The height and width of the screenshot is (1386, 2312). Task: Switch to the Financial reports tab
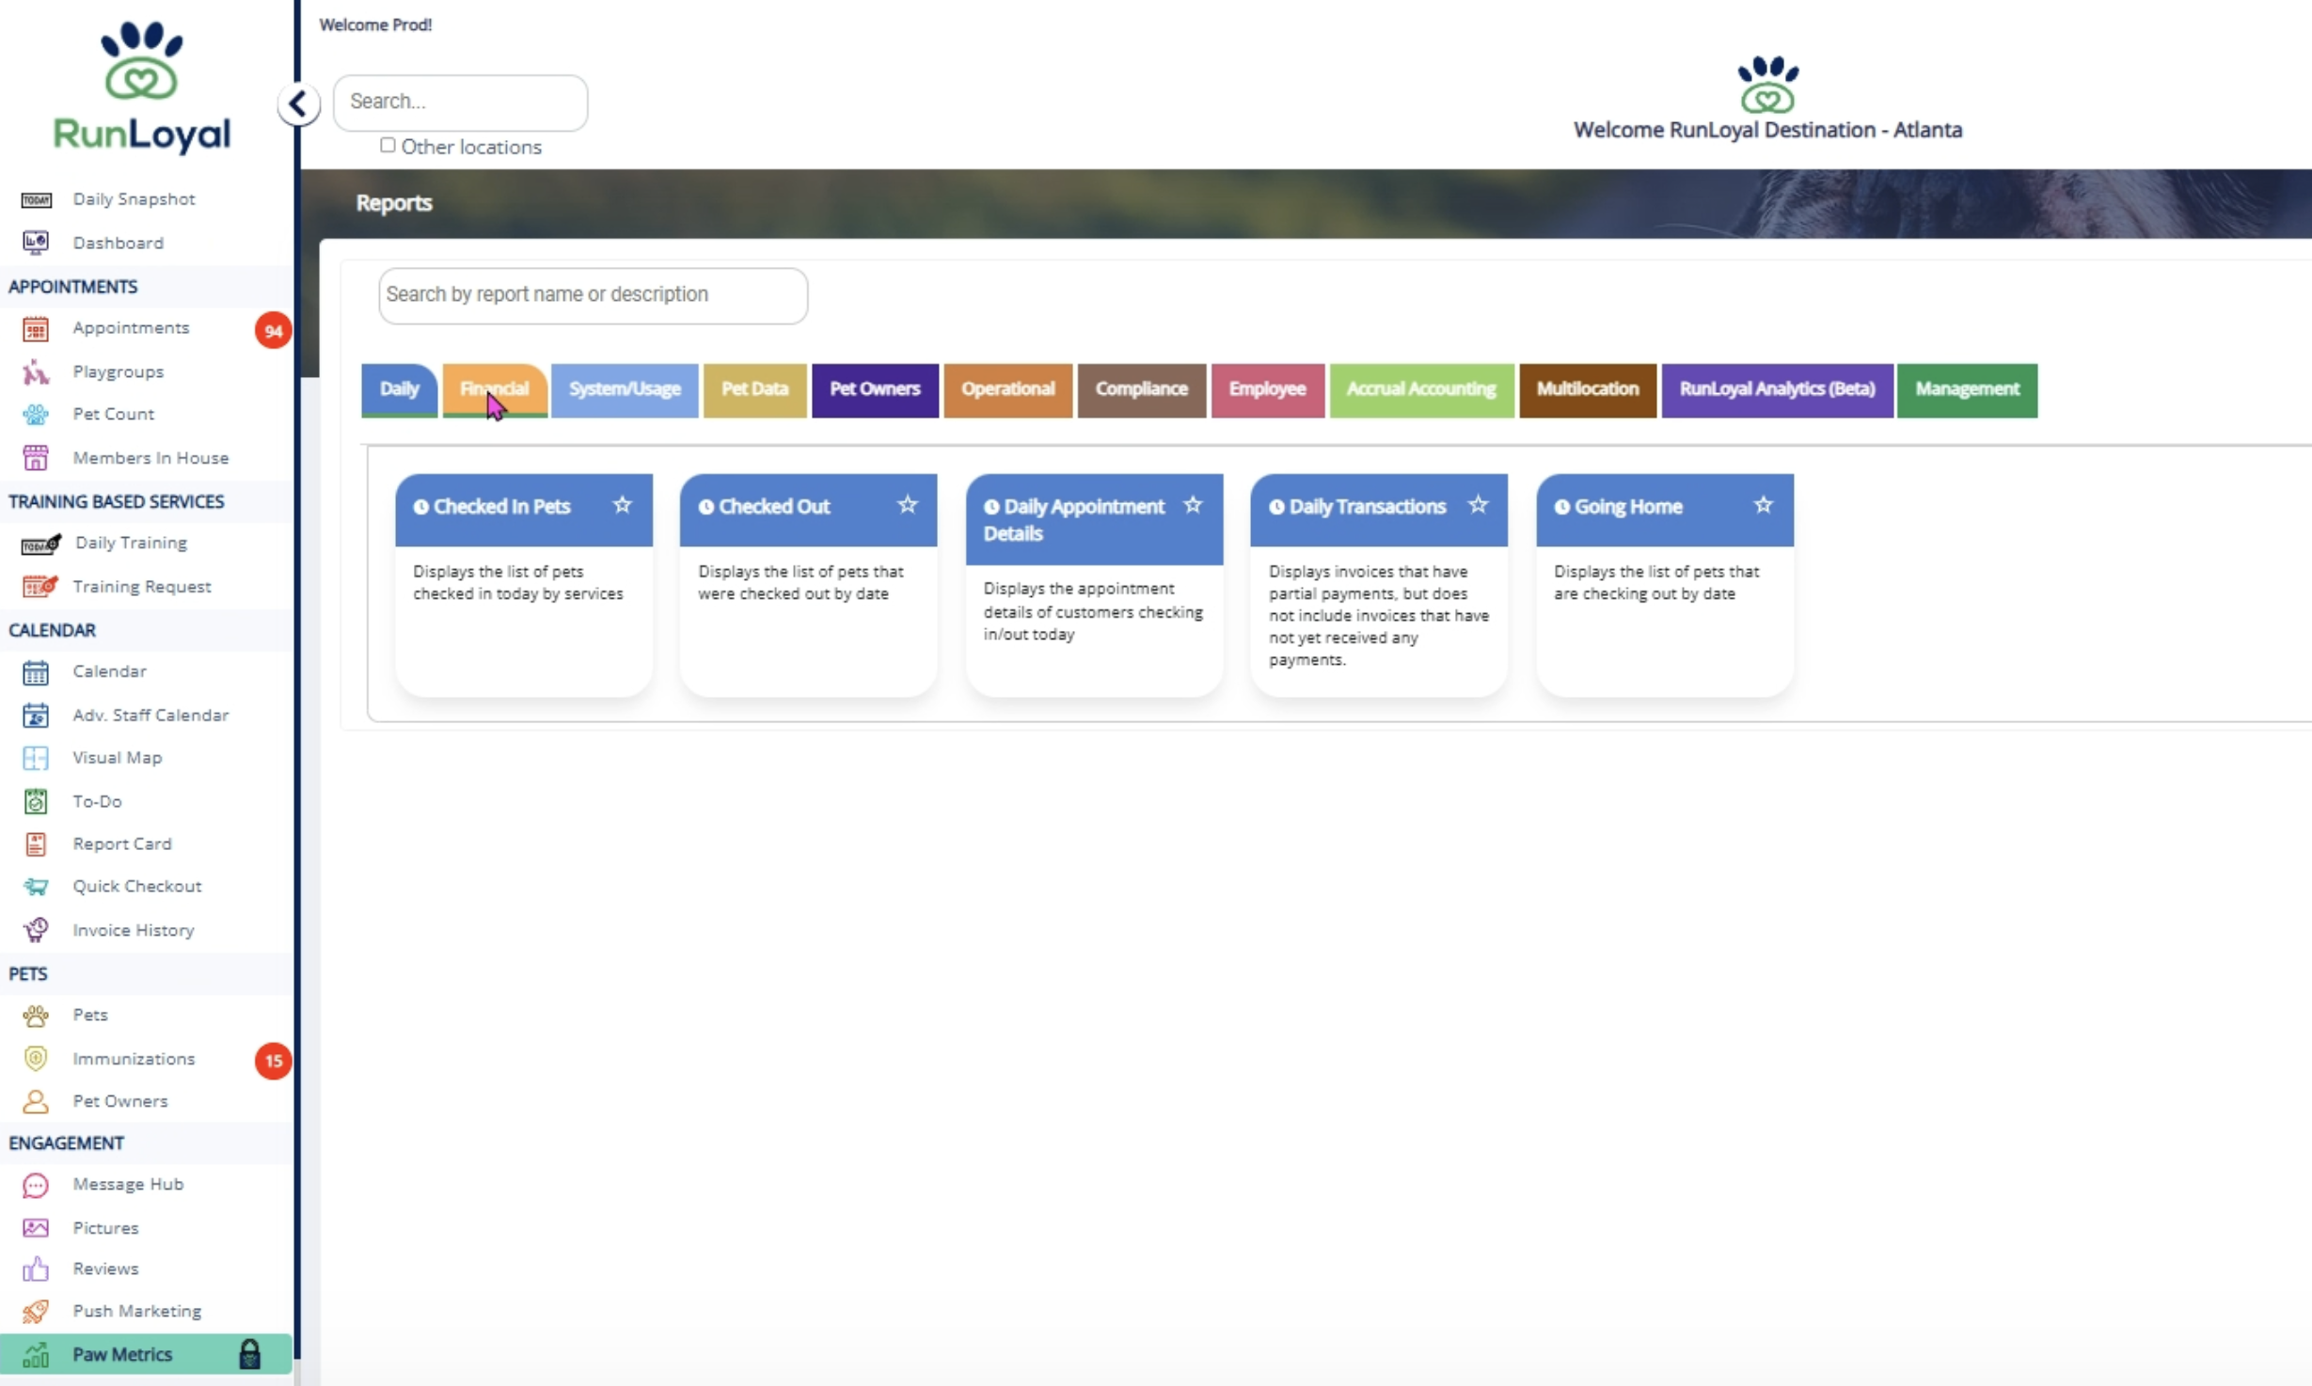495,389
